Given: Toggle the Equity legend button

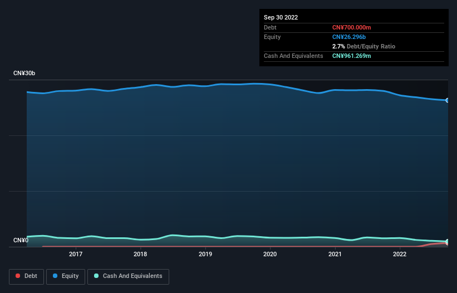Looking at the screenshot, I should coord(66,276).
